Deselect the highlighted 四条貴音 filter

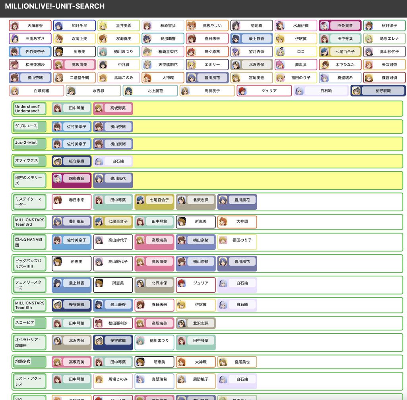pos(340,25)
